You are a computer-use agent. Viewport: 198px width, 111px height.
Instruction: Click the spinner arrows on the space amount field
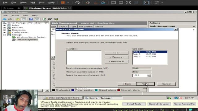(149, 75)
